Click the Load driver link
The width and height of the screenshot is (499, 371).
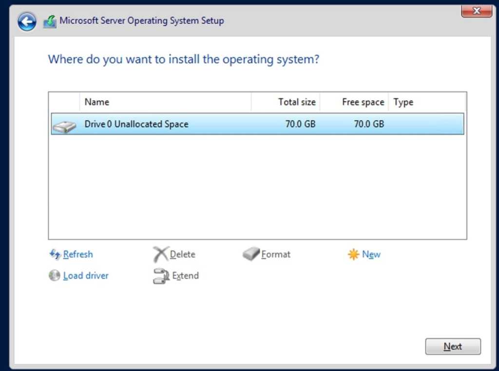(85, 276)
